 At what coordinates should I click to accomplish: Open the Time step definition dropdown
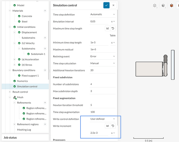103,14
